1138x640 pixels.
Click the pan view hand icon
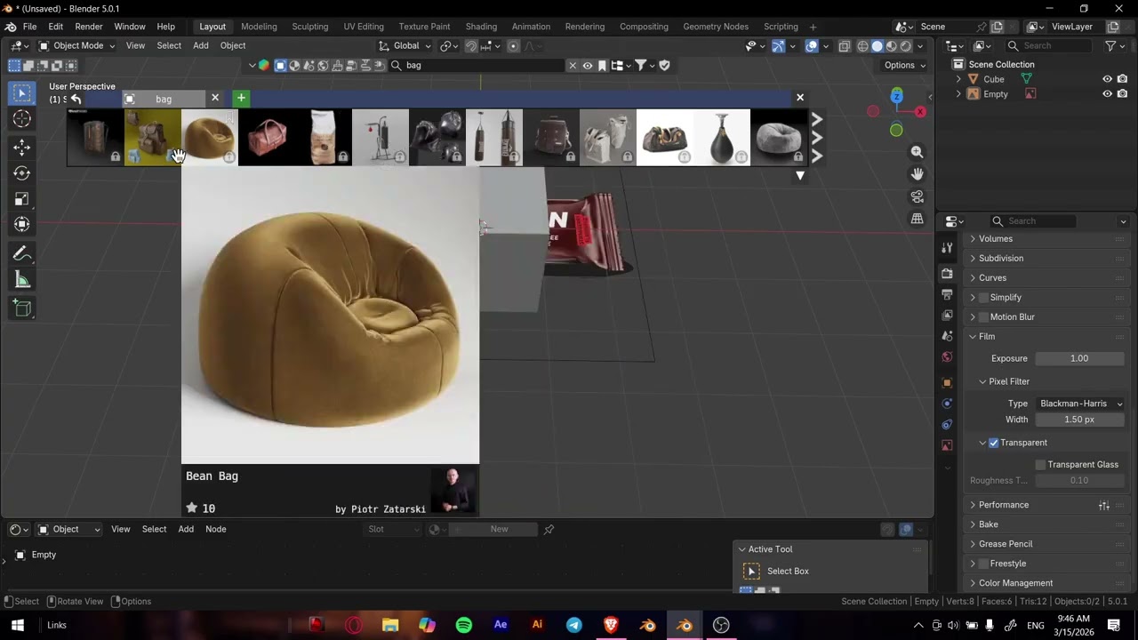tap(917, 174)
